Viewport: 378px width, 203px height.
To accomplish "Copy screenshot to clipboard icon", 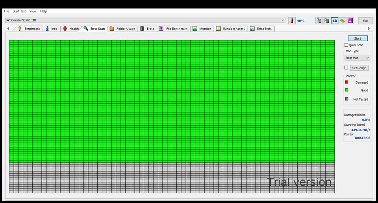I will [327, 21].
